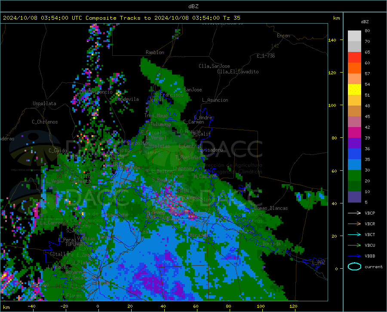Screen dimensions: 387x312
Task: Click the 'Encon' place label on map
Action: click(x=283, y=36)
